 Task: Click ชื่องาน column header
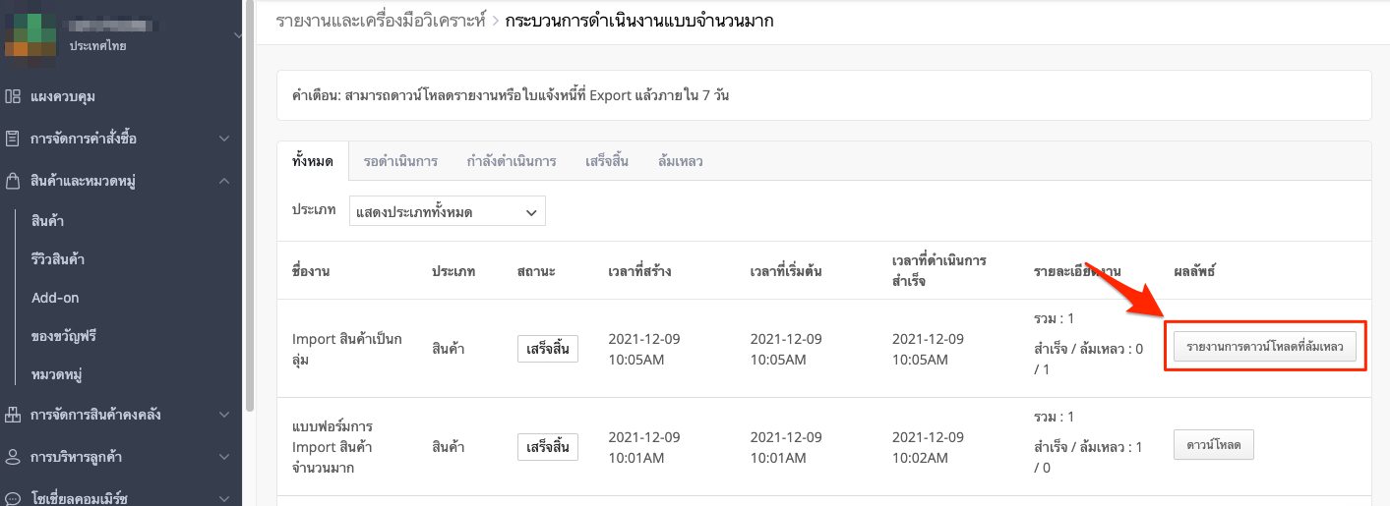pyautogui.click(x=311, y=271)
